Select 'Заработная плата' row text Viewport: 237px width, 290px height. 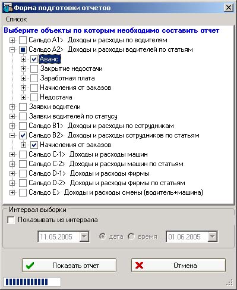click(x=67, y=78)
